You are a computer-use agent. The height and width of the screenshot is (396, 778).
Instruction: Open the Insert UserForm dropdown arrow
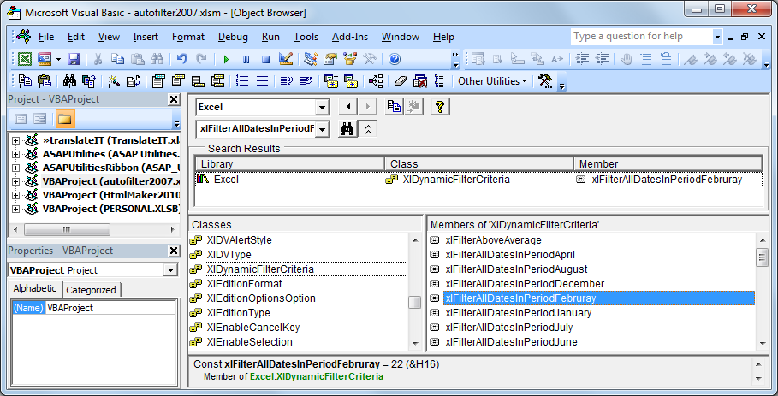57,60
